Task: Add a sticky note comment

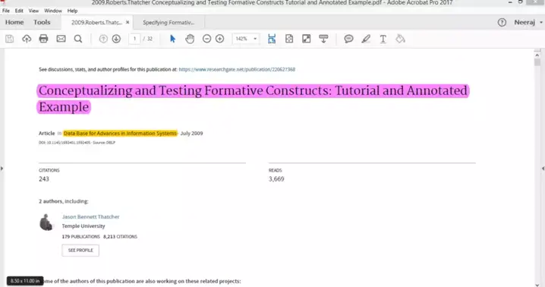Action: point(348,39)
